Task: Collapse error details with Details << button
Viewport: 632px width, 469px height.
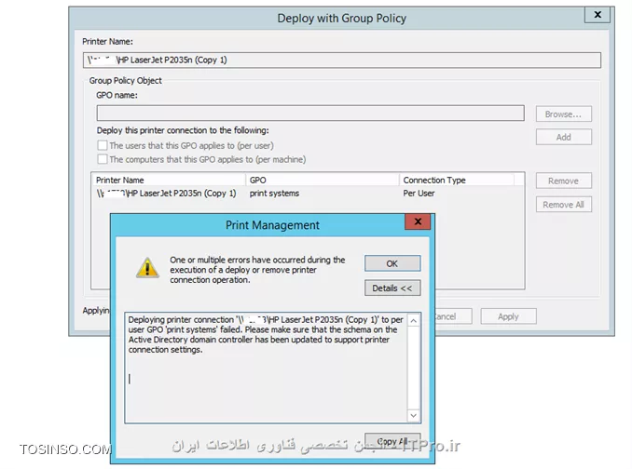Action: (x=392, y=288)
